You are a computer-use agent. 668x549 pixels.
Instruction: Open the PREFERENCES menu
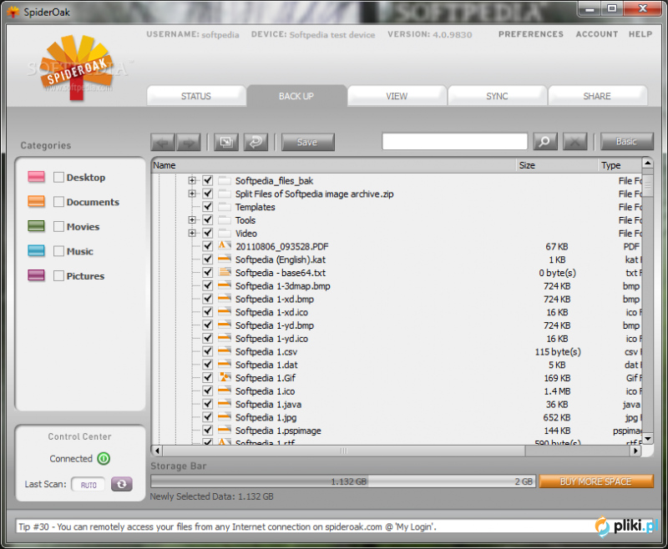point(531,34)
